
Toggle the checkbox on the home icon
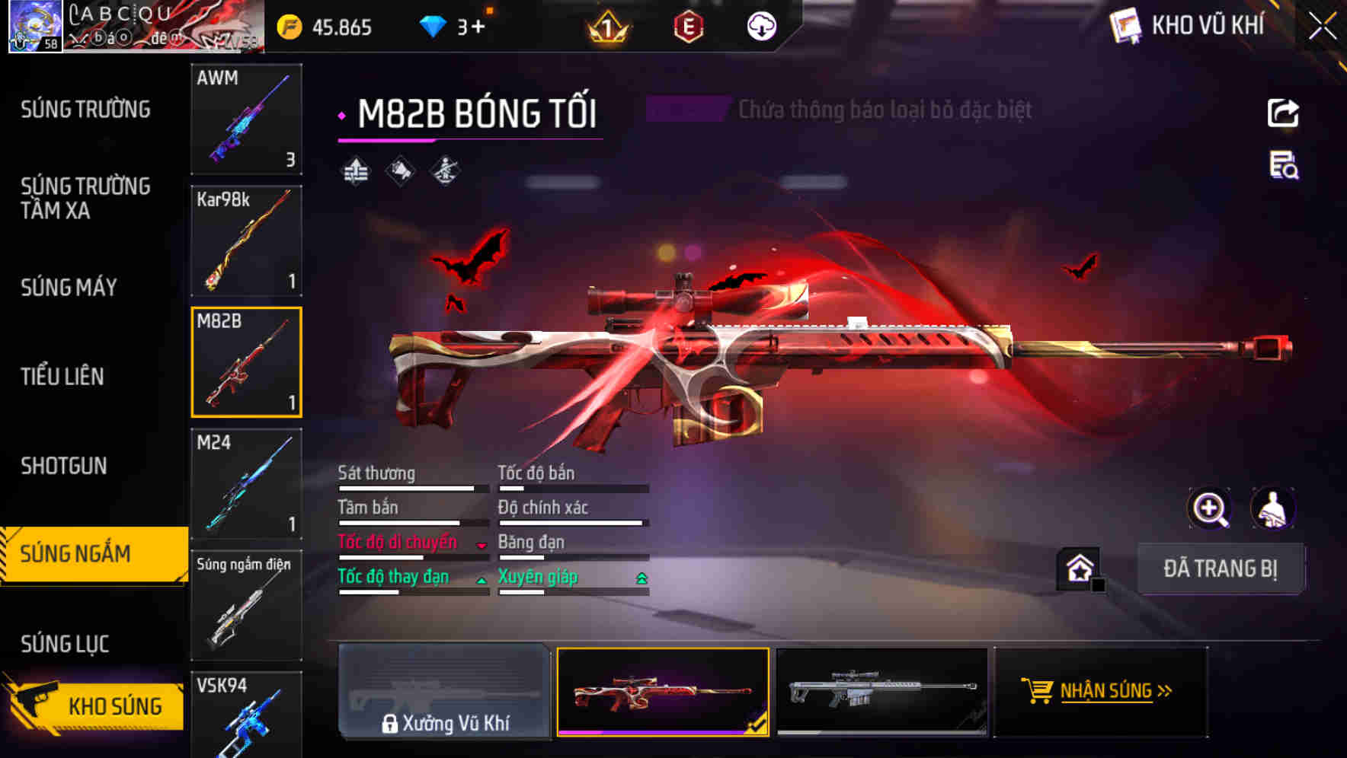coord(1098,585)
